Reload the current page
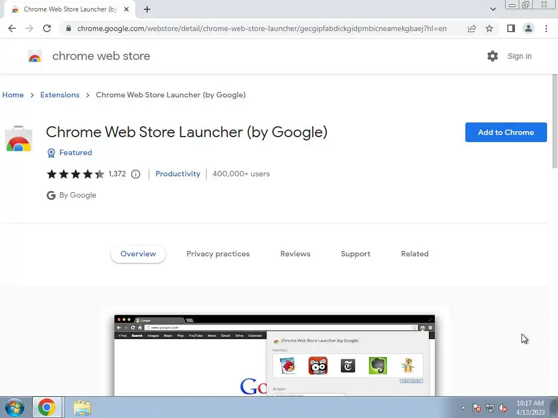Viewport: 558px width, 418px height. click(x=47, y=28)
